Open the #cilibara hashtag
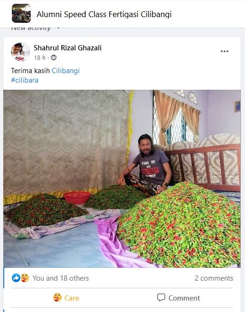The height and width of the screenshot is (312, 245). point(25,80)
